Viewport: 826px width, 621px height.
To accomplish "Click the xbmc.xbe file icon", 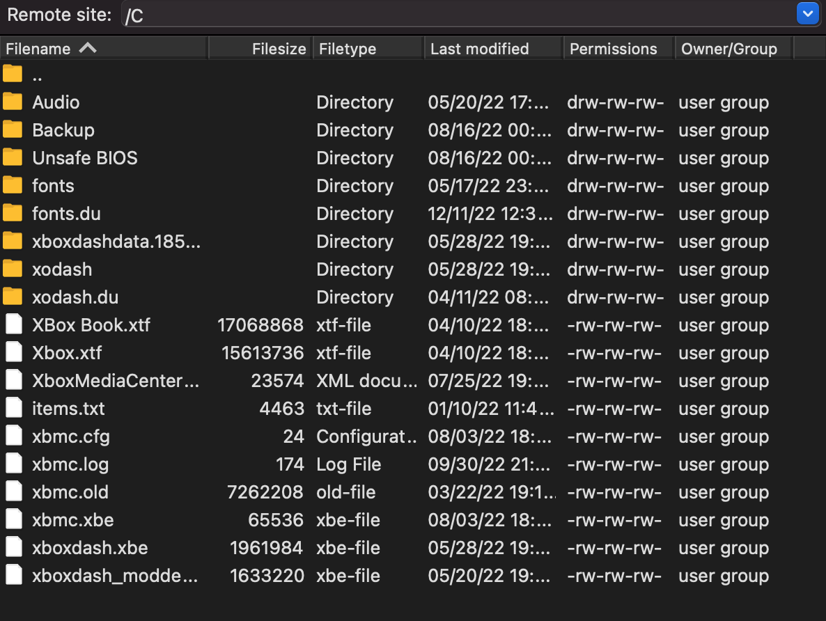I will [14, 520].
